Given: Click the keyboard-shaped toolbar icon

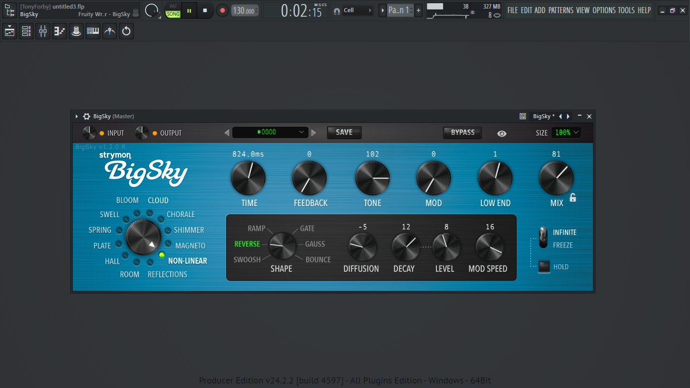Looking at the screenshot, I should [93, 32].
